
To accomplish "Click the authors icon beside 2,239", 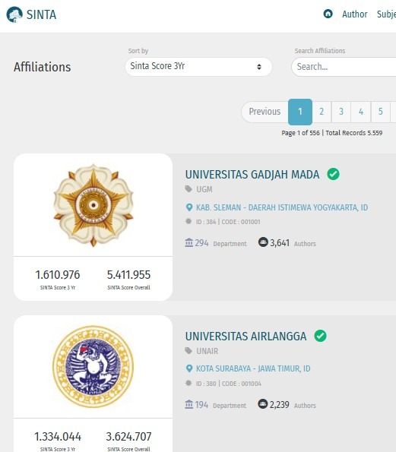I will (262, 404).
